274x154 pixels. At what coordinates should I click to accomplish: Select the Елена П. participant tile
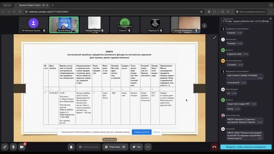coord(125,25)
